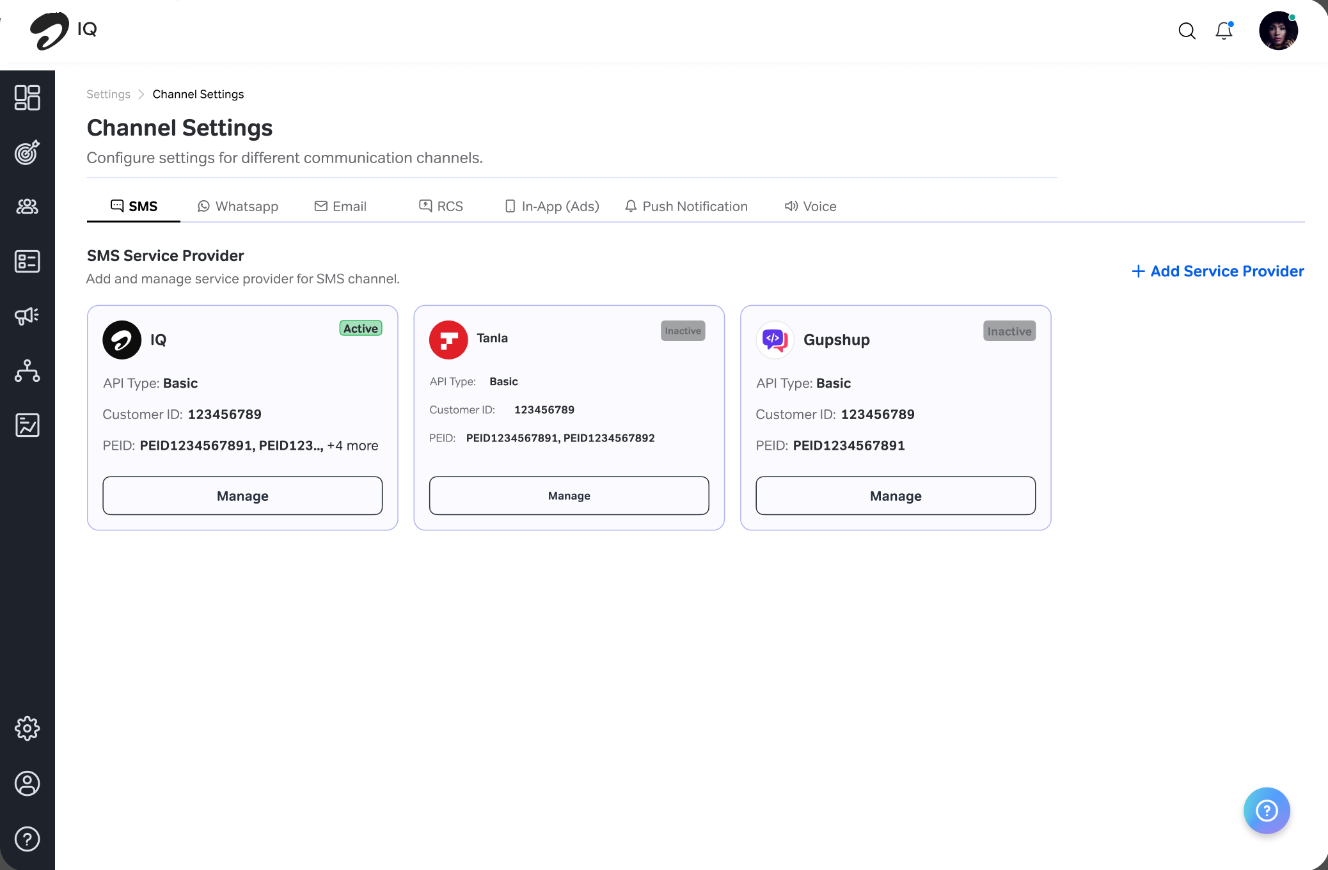Click the 'SMS Service Provider' heading
Viewport: 1328px width, 870px height.
click(166, 255)
